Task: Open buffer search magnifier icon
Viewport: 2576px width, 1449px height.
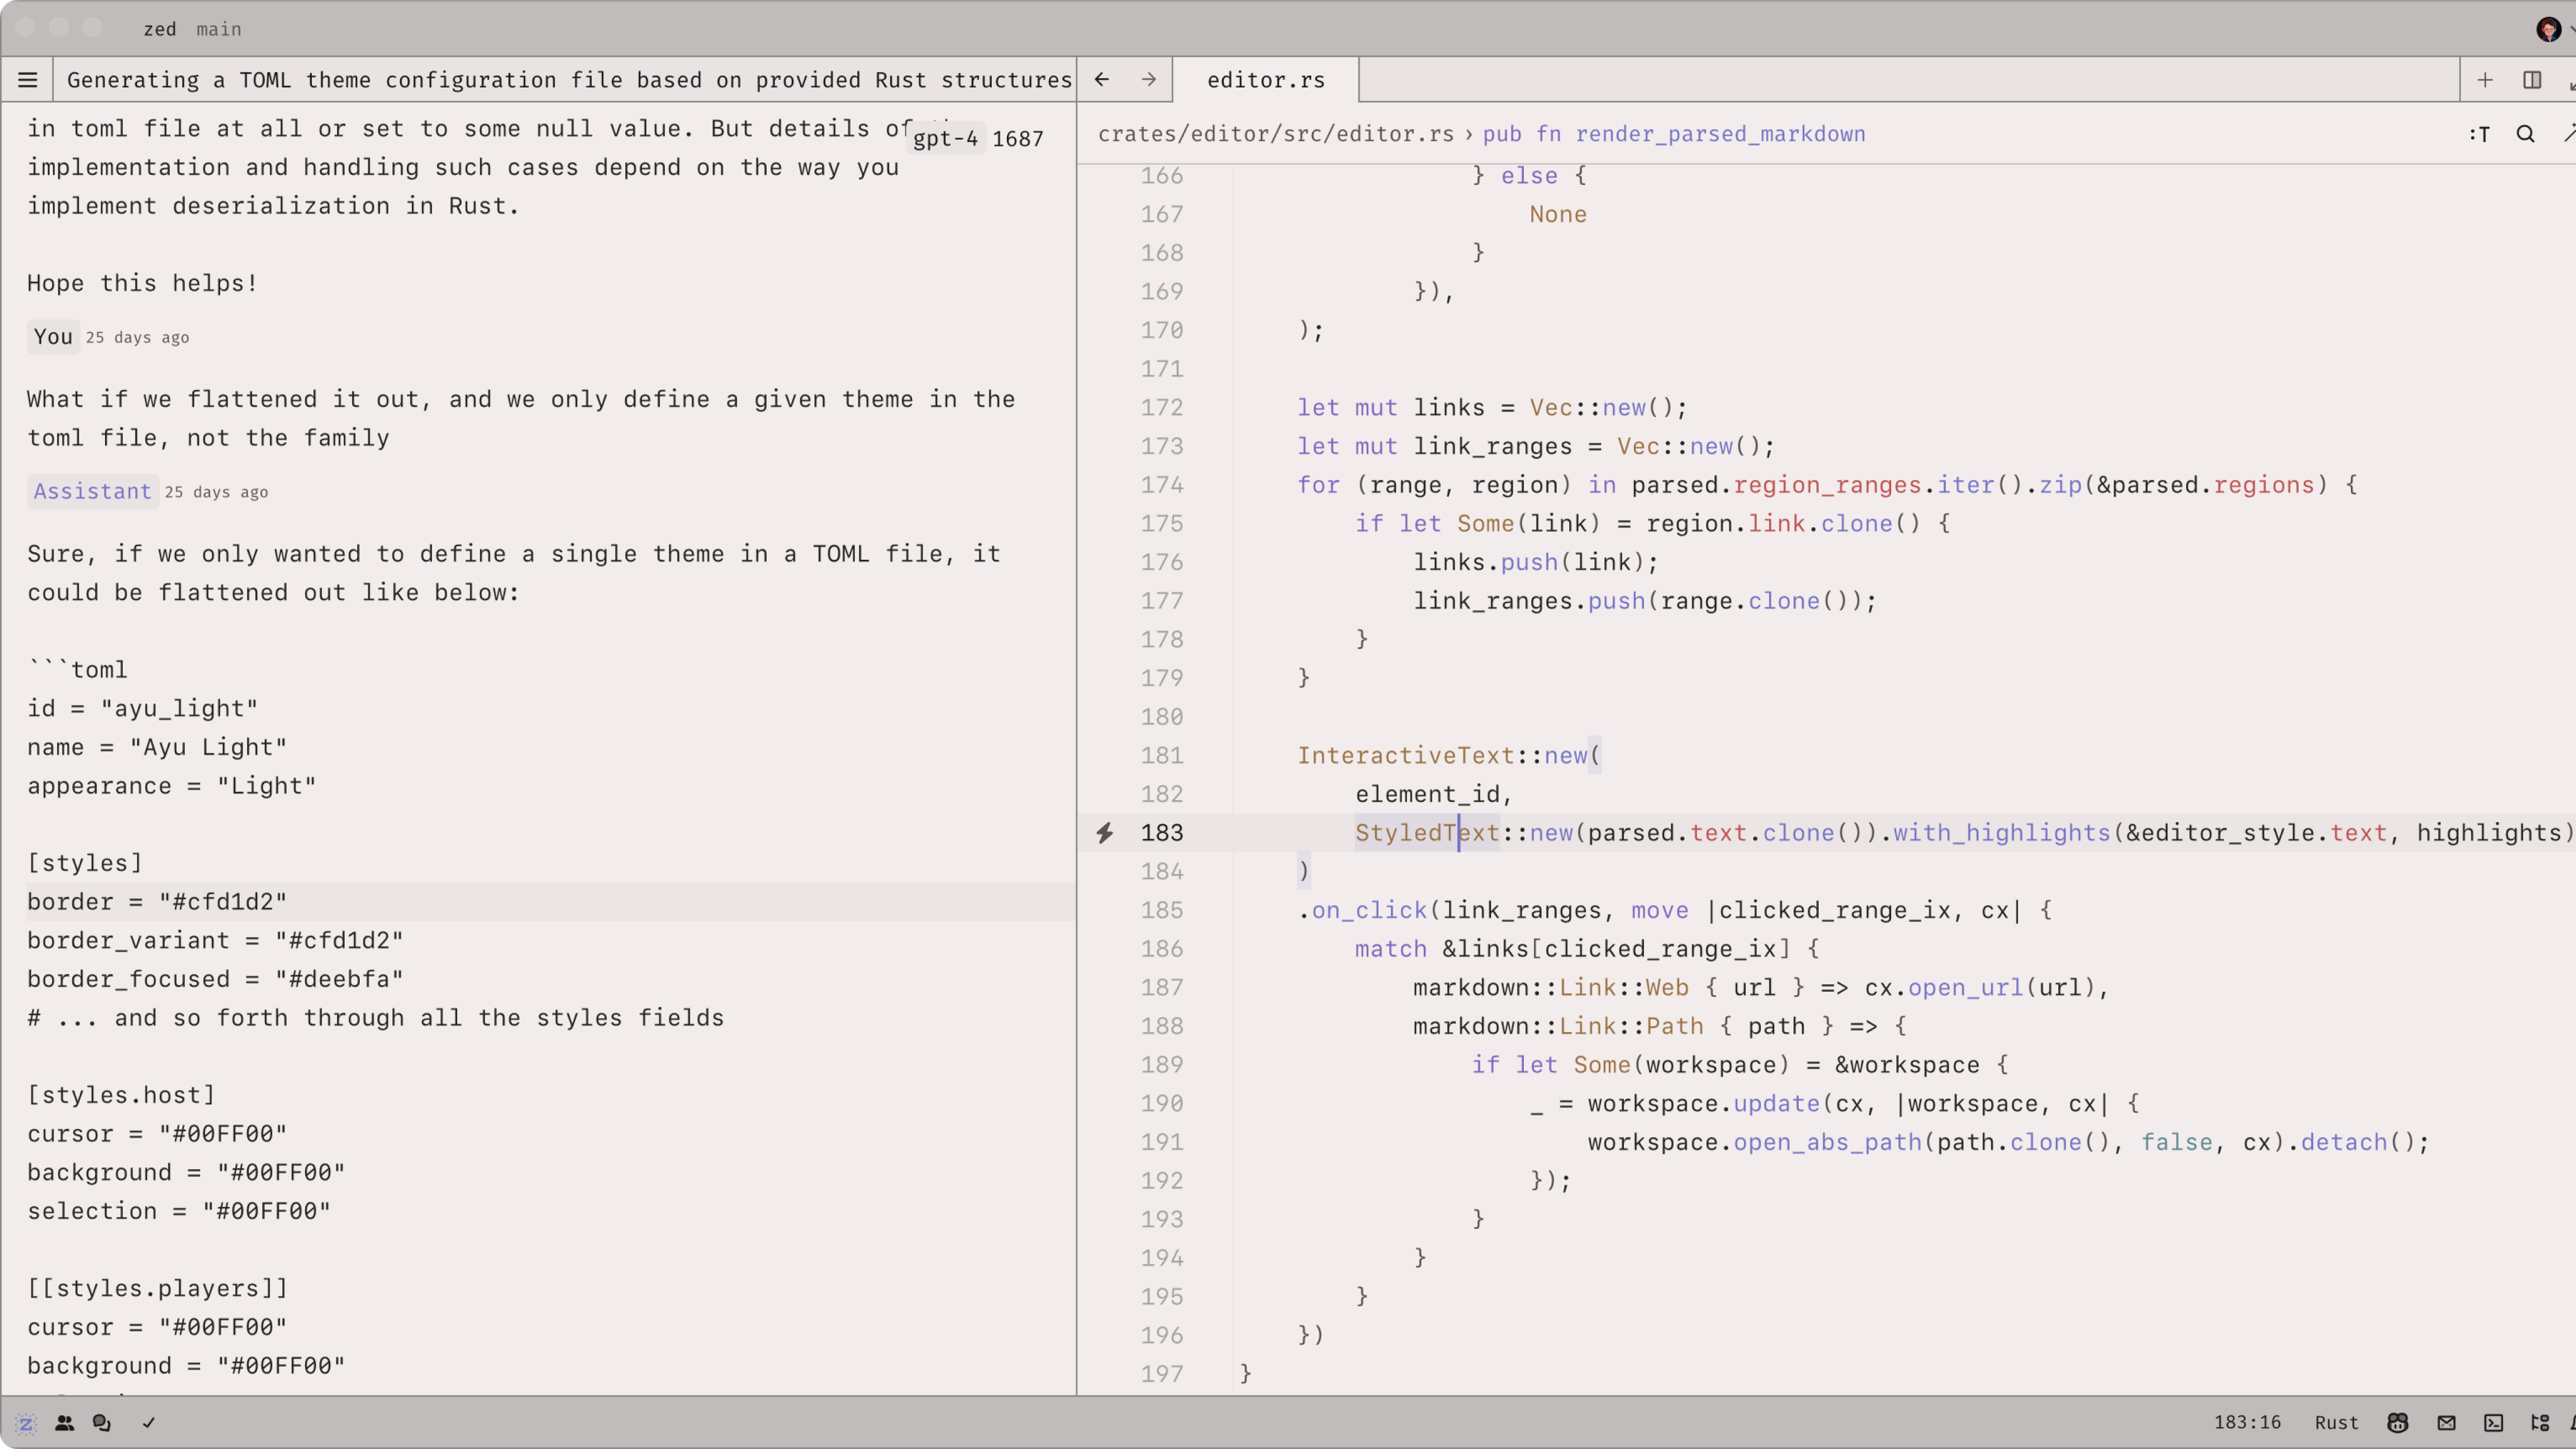Action: pyautogui.click(x=2525, y=134)
